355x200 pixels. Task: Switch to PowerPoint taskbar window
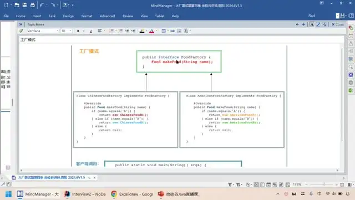(179, 194)
